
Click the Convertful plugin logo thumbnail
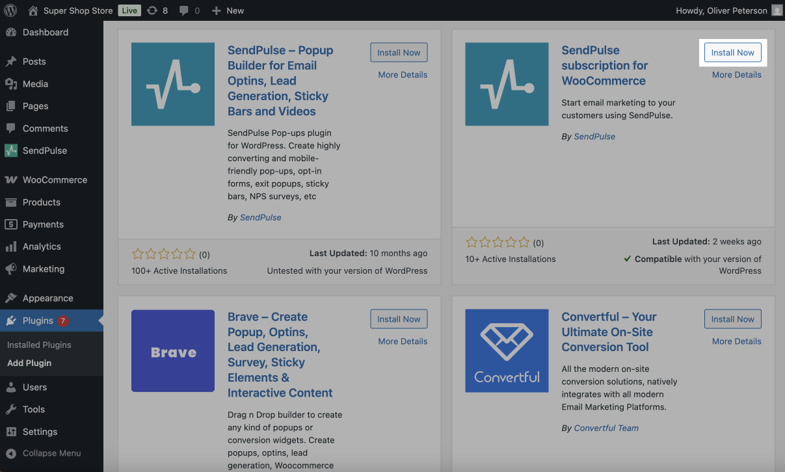click(x=507, y=351)
